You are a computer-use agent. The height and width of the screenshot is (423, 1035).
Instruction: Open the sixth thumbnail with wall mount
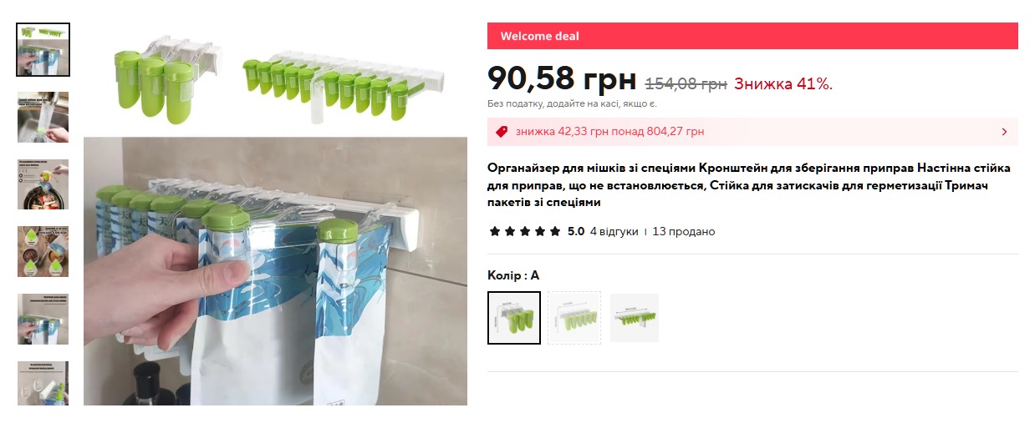click(43, 384)
